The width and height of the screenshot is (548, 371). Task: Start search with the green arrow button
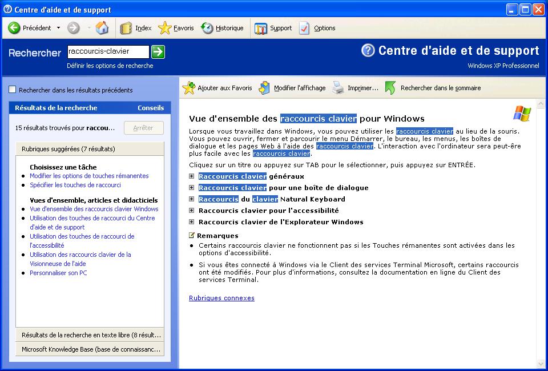(x=158, y=52)
